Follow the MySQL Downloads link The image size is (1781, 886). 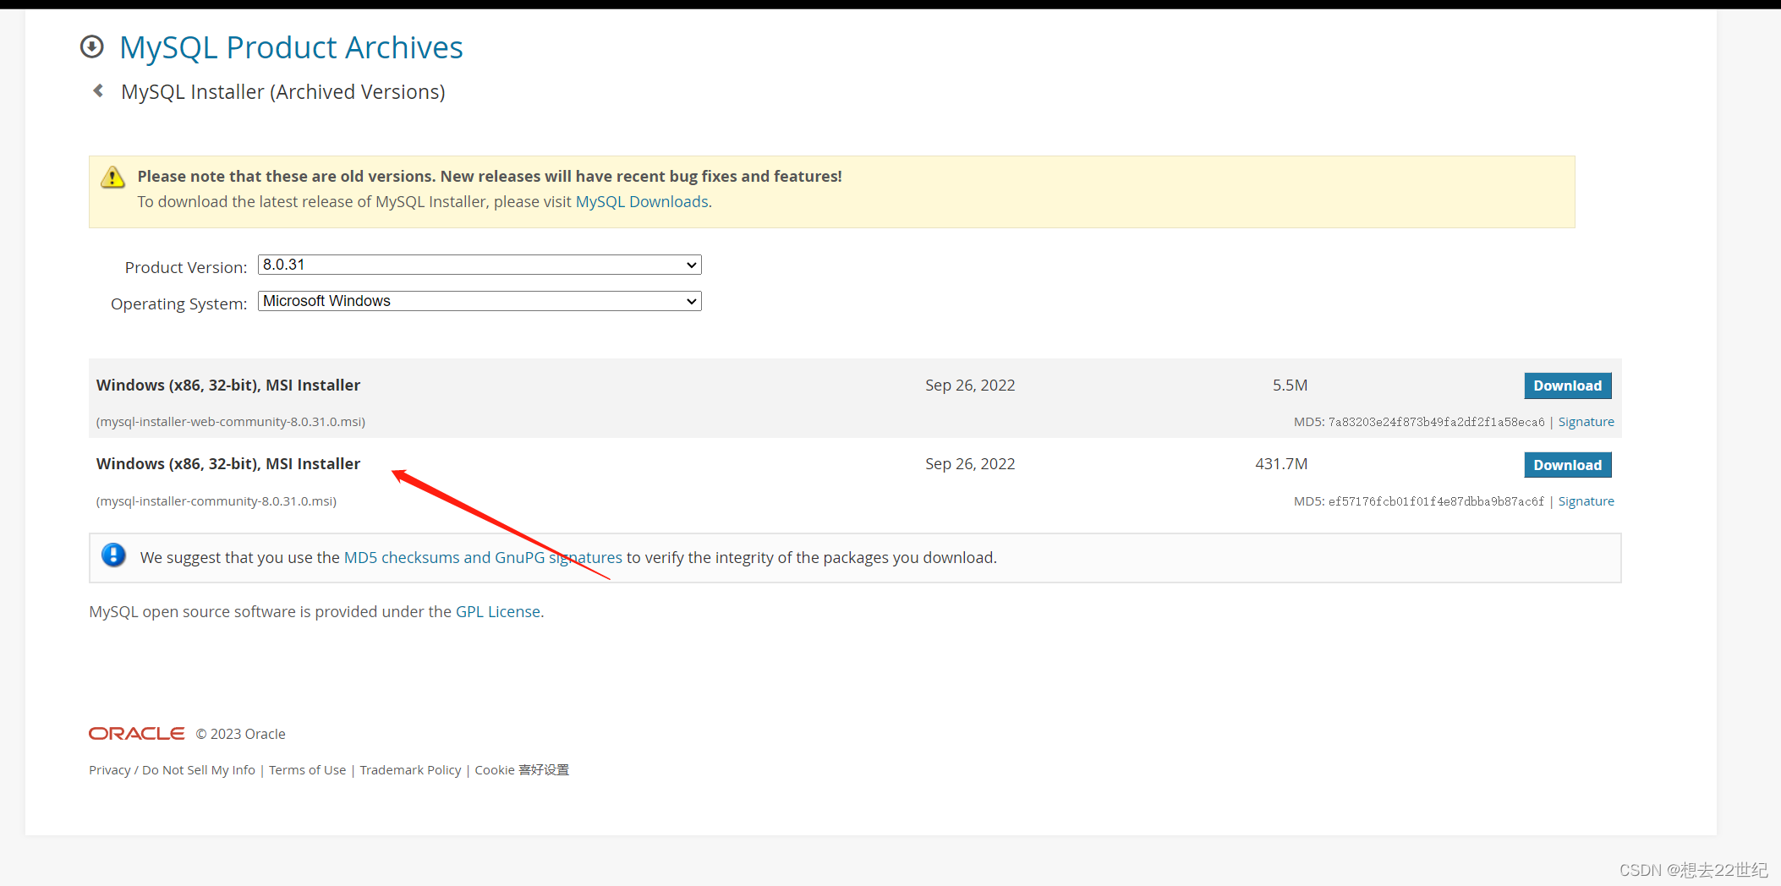642,201
